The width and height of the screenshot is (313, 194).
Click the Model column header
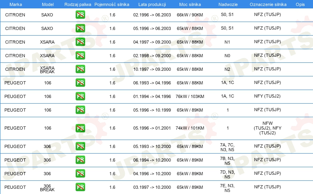click(48, 4)
